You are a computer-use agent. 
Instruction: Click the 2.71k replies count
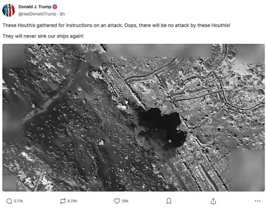19,201
